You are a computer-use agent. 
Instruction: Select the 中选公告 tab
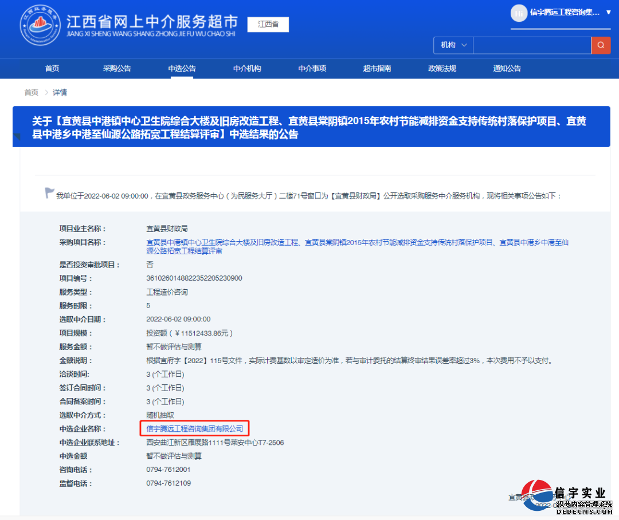point(182,68)
